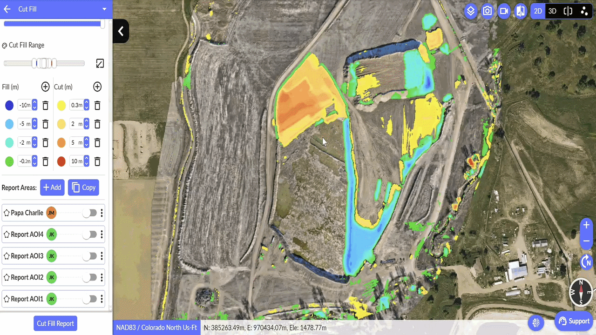Copy report areas with Copy button
Screen dimensions: 596x335
click(x=83, y=188)
